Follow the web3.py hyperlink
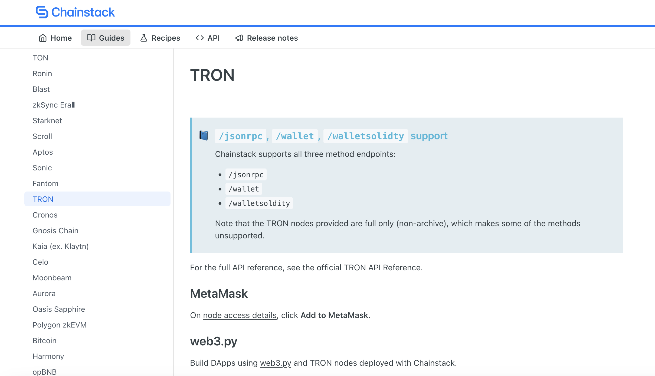This screenshot has height=376, width=655. pos(275,363)
